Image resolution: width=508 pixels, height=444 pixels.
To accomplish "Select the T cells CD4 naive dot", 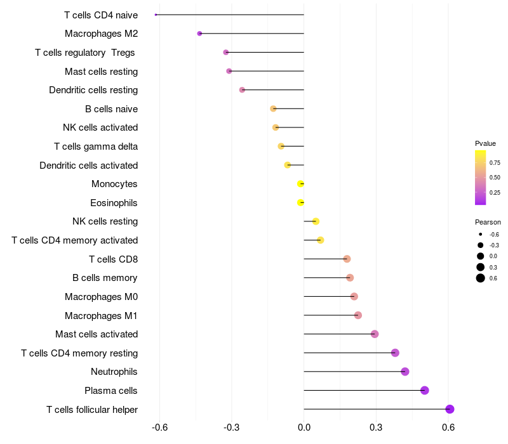I will [x=156, y=15].
